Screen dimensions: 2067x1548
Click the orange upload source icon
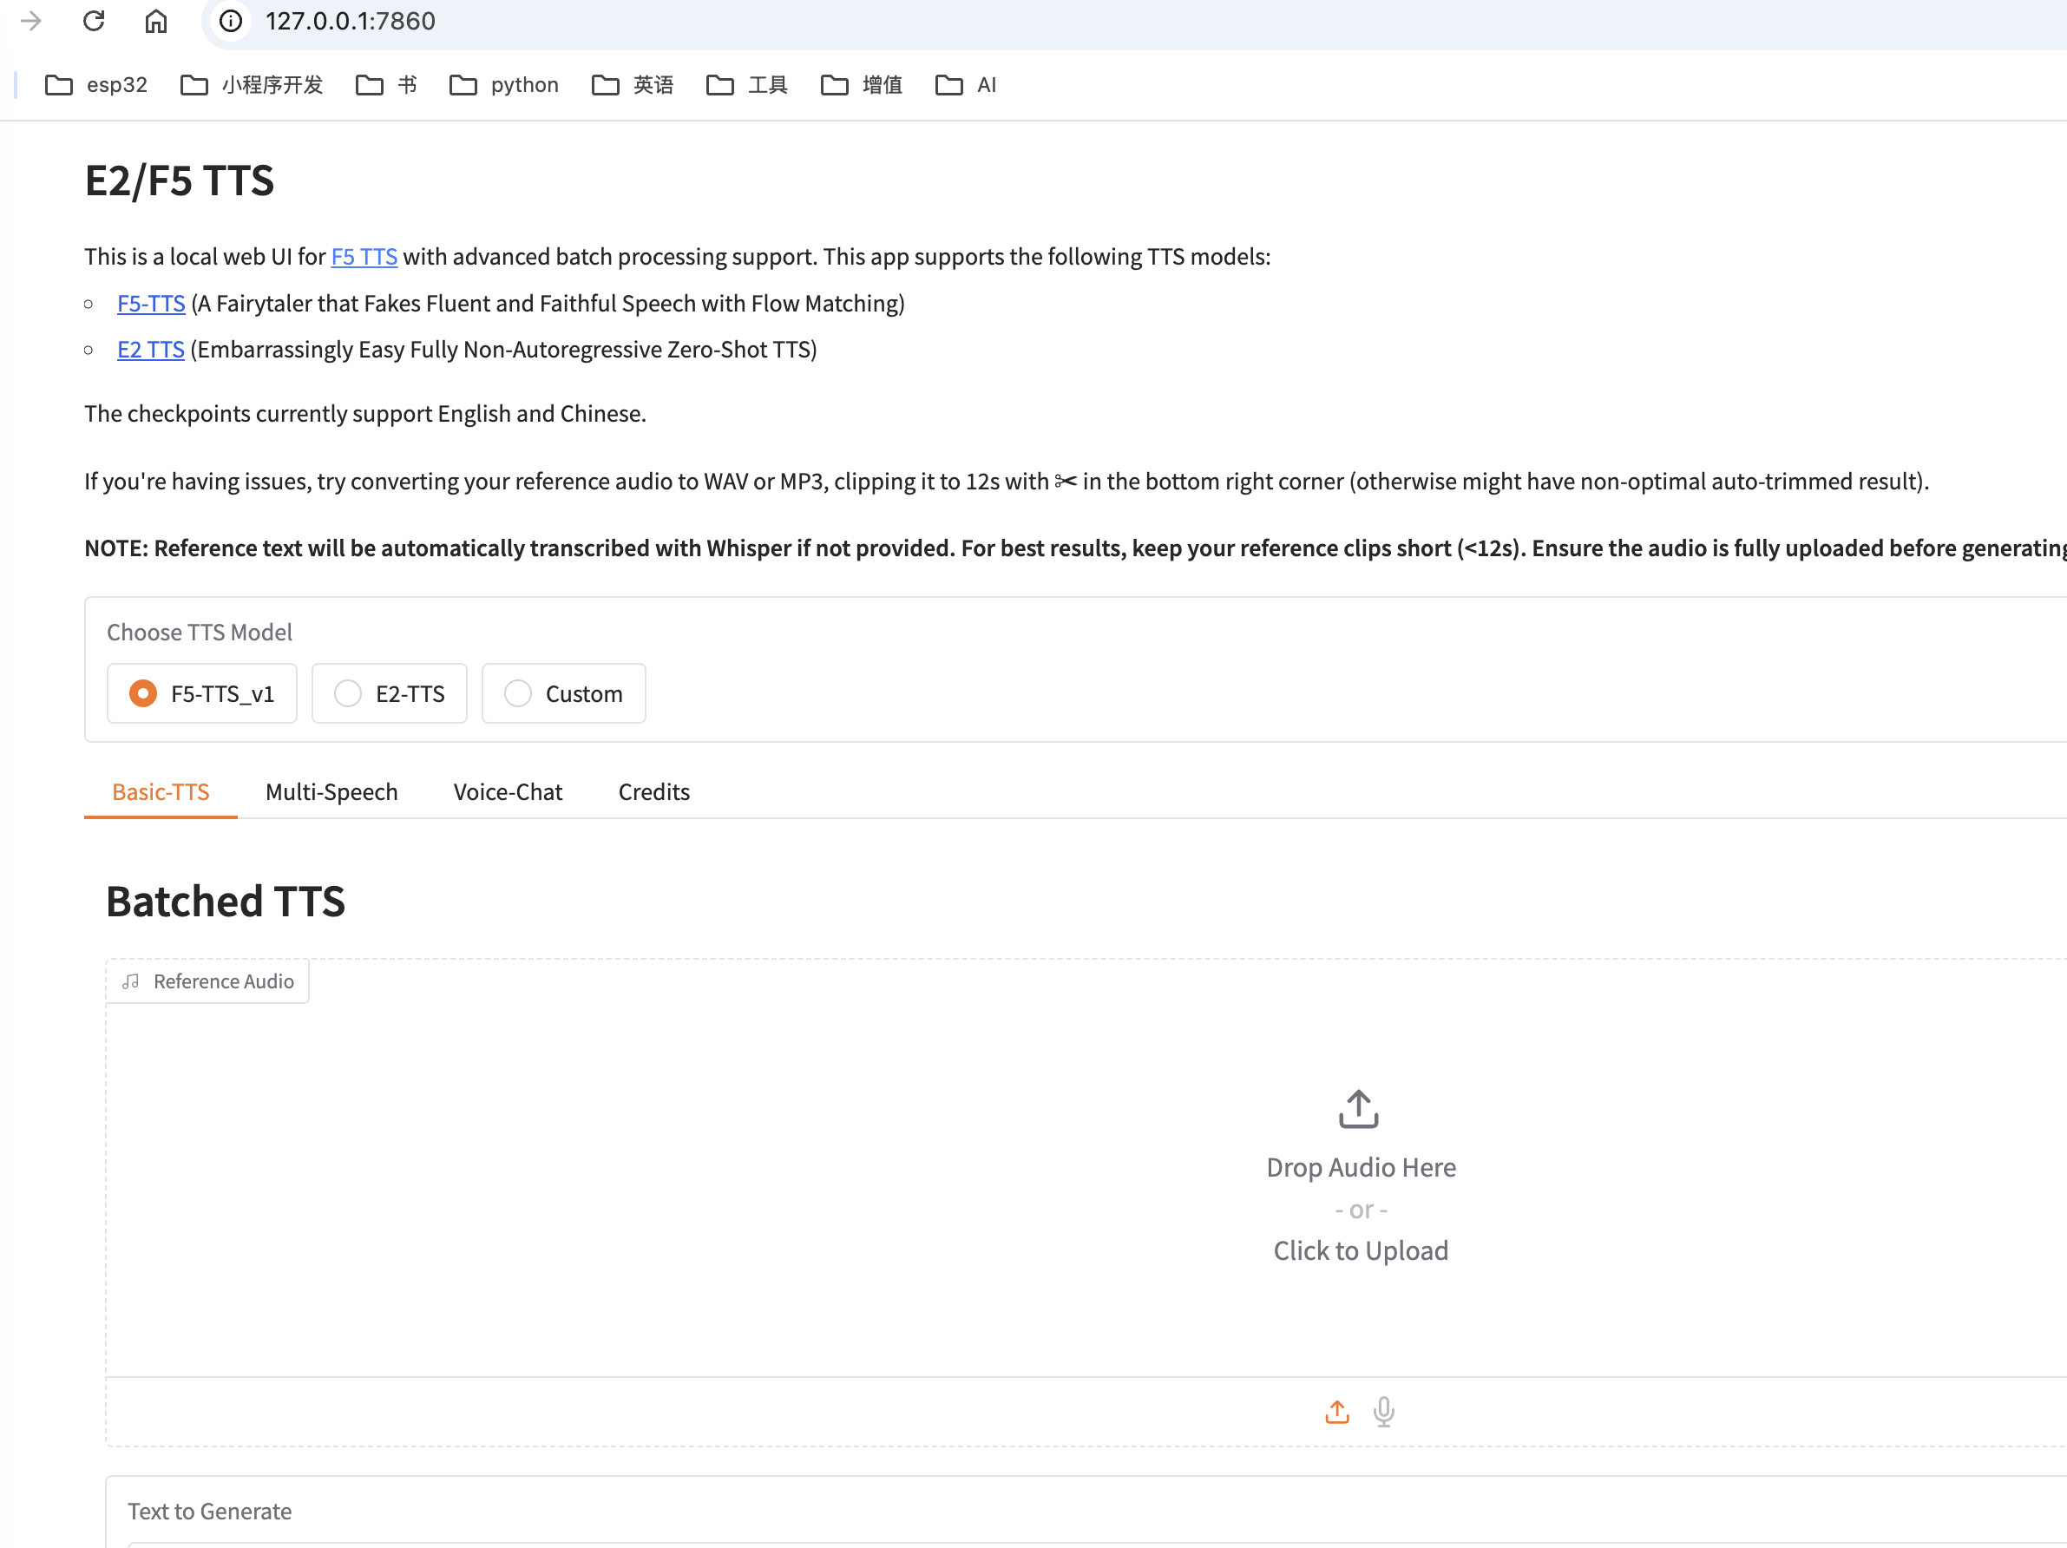pyautogui.click(x=1336, y=1412)
